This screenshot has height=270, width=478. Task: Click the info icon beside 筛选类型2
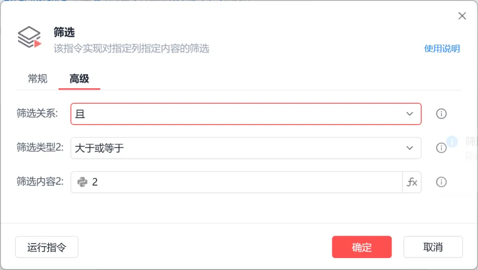coord(441,148)
